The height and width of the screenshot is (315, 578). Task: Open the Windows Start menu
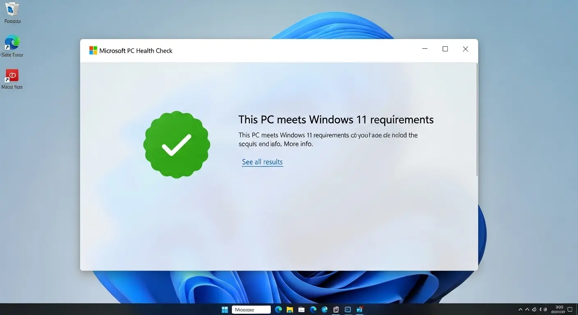(x=225, y=310)
